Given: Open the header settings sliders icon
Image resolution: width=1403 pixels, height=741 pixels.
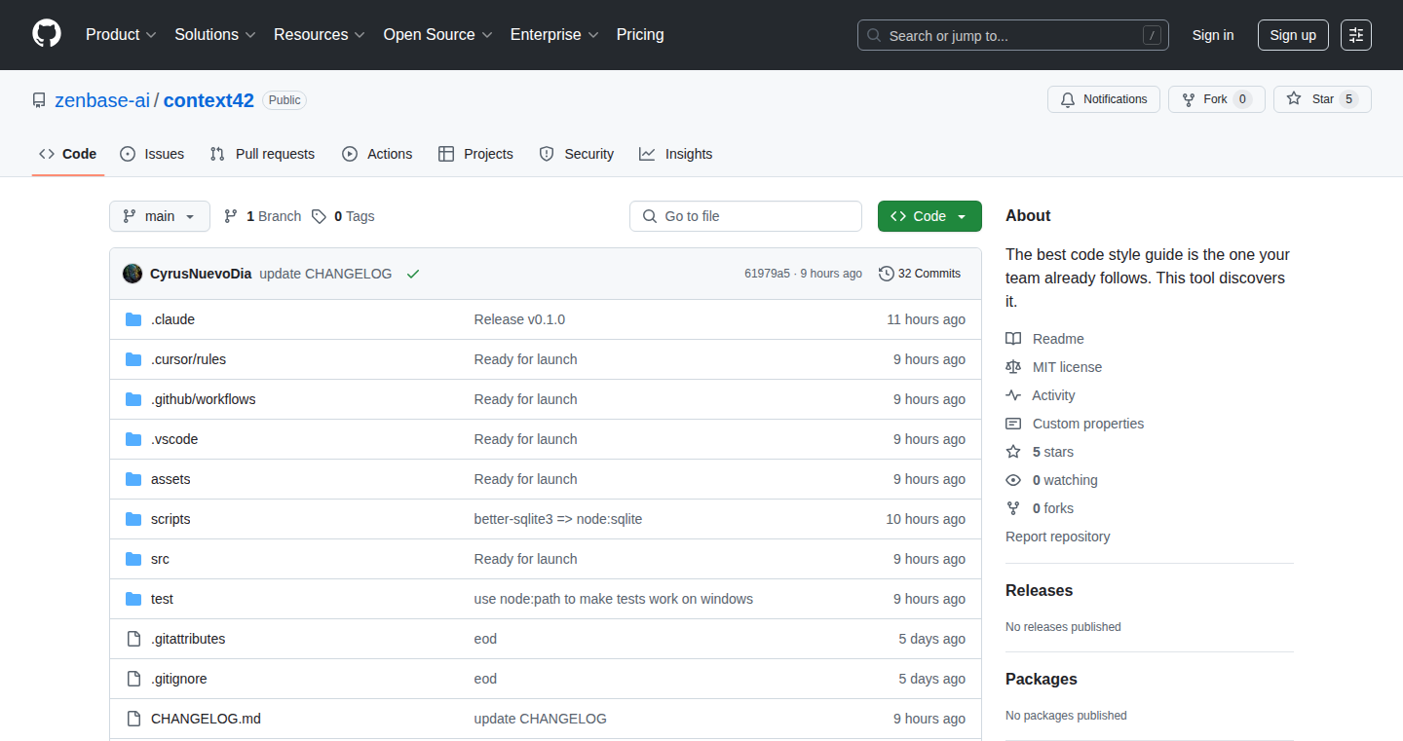Looking at the screenshot, I should [x=1355, y=35].
